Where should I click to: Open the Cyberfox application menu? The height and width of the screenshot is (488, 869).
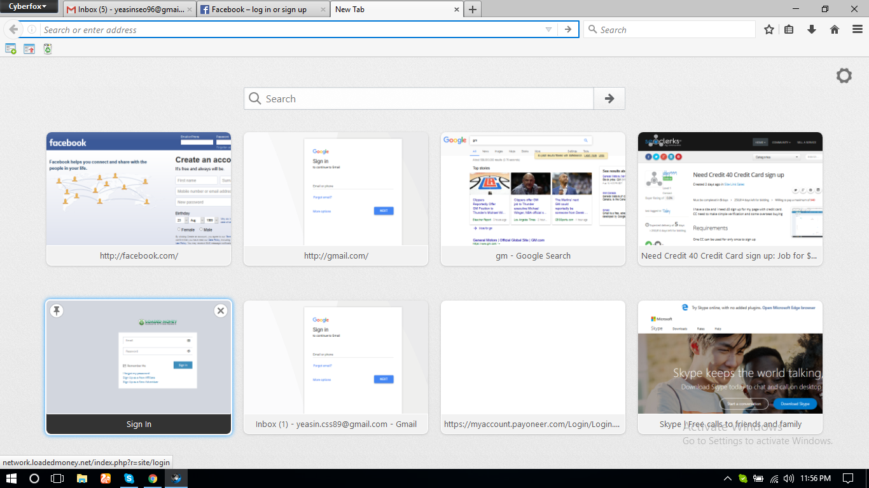point(29,7)
